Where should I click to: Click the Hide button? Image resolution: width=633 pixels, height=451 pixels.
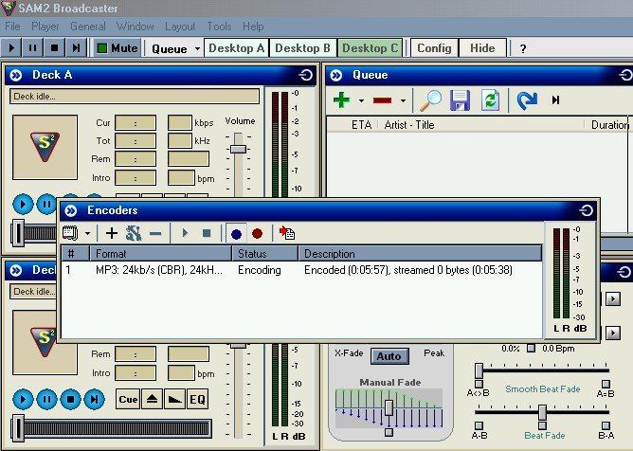click(482, 48)
